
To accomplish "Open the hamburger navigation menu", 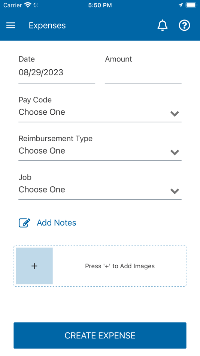I will [x=10, y=25].
